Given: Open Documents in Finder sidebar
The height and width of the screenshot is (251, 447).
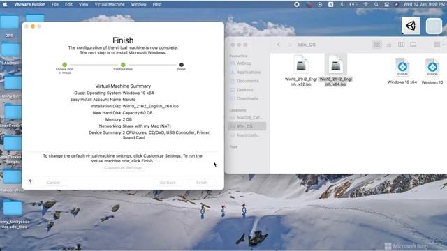Looking at the screenshot, I should coord(247,81).
